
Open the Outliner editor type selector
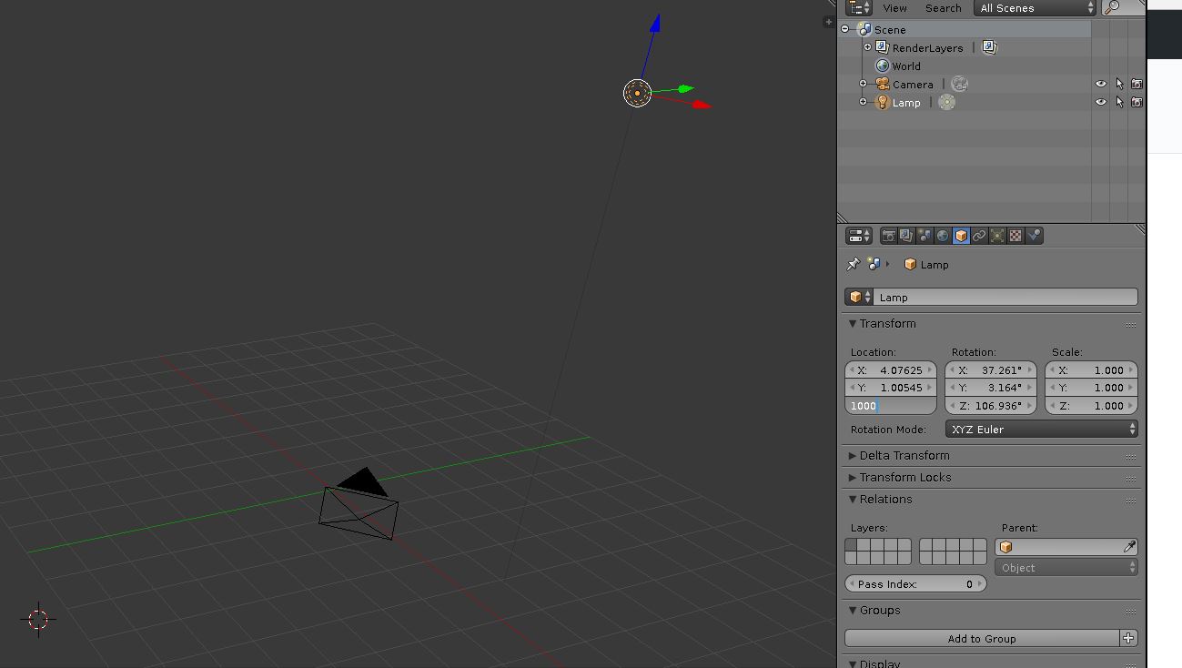tap(859, 7)
